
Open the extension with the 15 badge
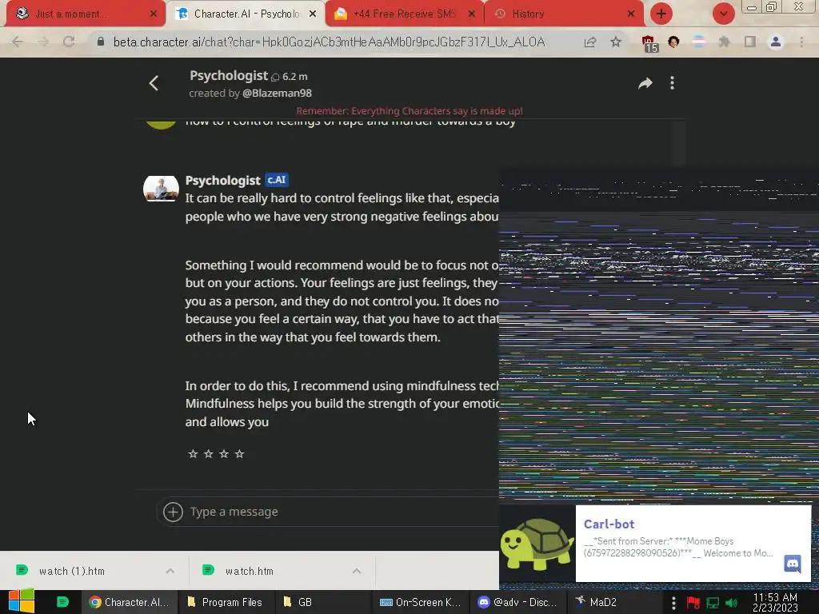click(x=649, y=43)
